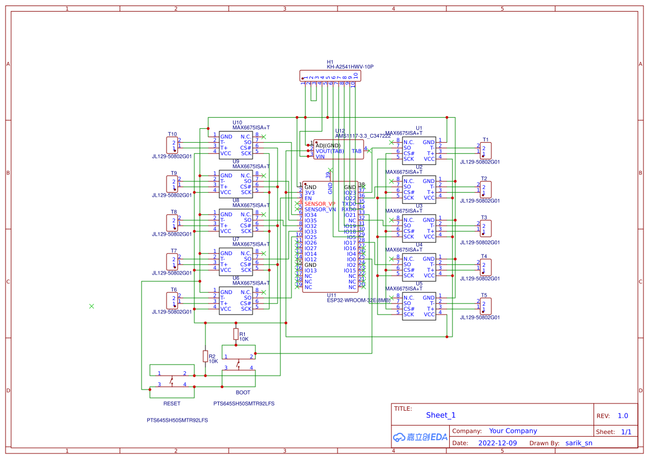This screenshot has width=649, height=459.
Task: Select the MAX6675ISA+T chip U6
Action: [x=236, y=300]
